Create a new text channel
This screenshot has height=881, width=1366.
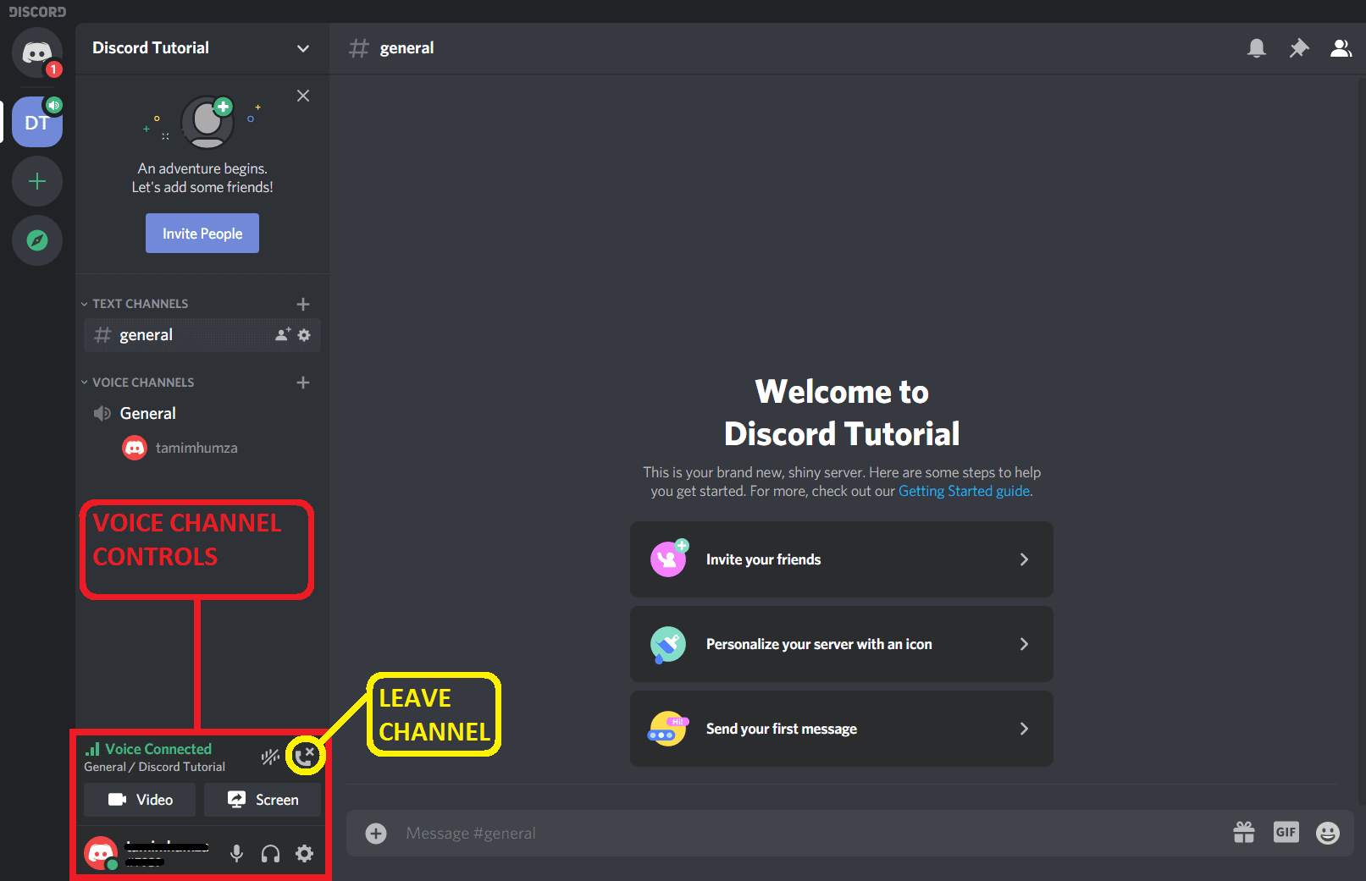[303, 304]
